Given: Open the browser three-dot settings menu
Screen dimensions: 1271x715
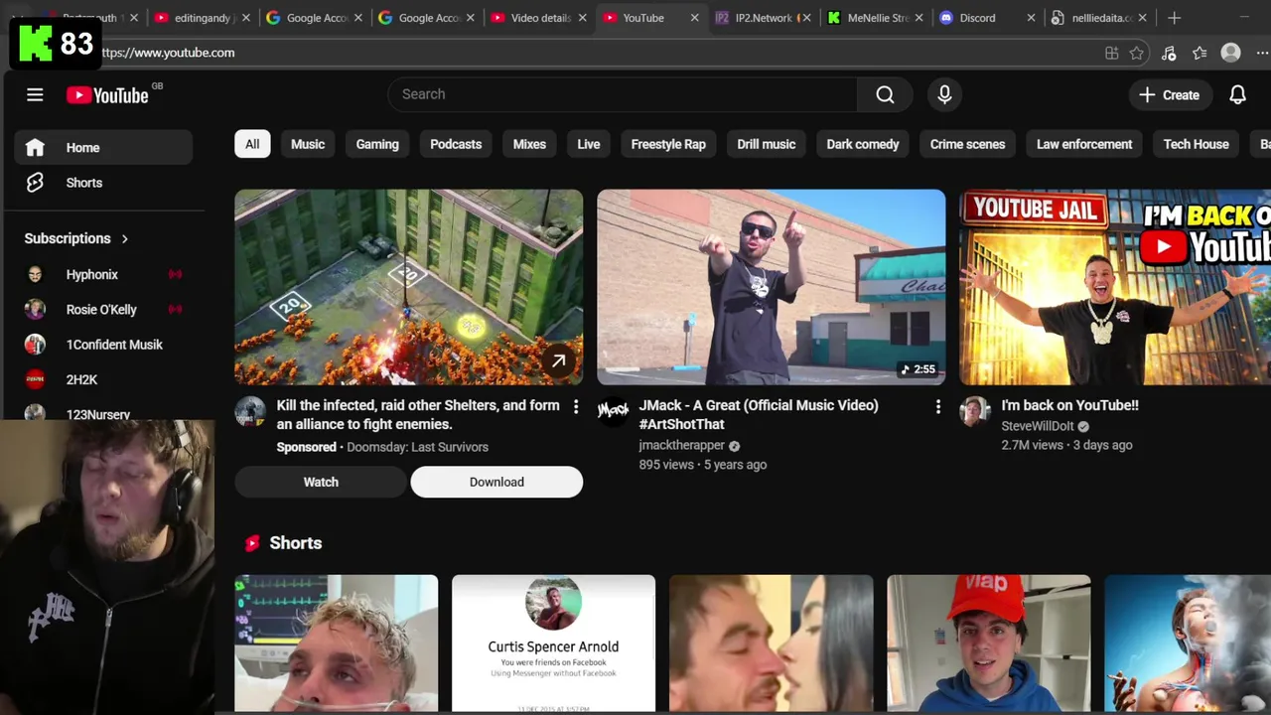Looking at the screenshot, I should click(x=1262, y=53).
